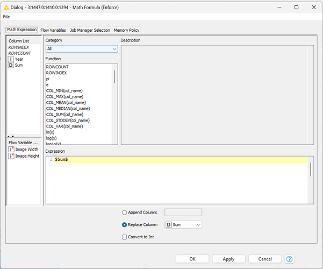Screen dimensions: 323x269
Task: Click the warning icon in title bar
Action: (6, 7)
